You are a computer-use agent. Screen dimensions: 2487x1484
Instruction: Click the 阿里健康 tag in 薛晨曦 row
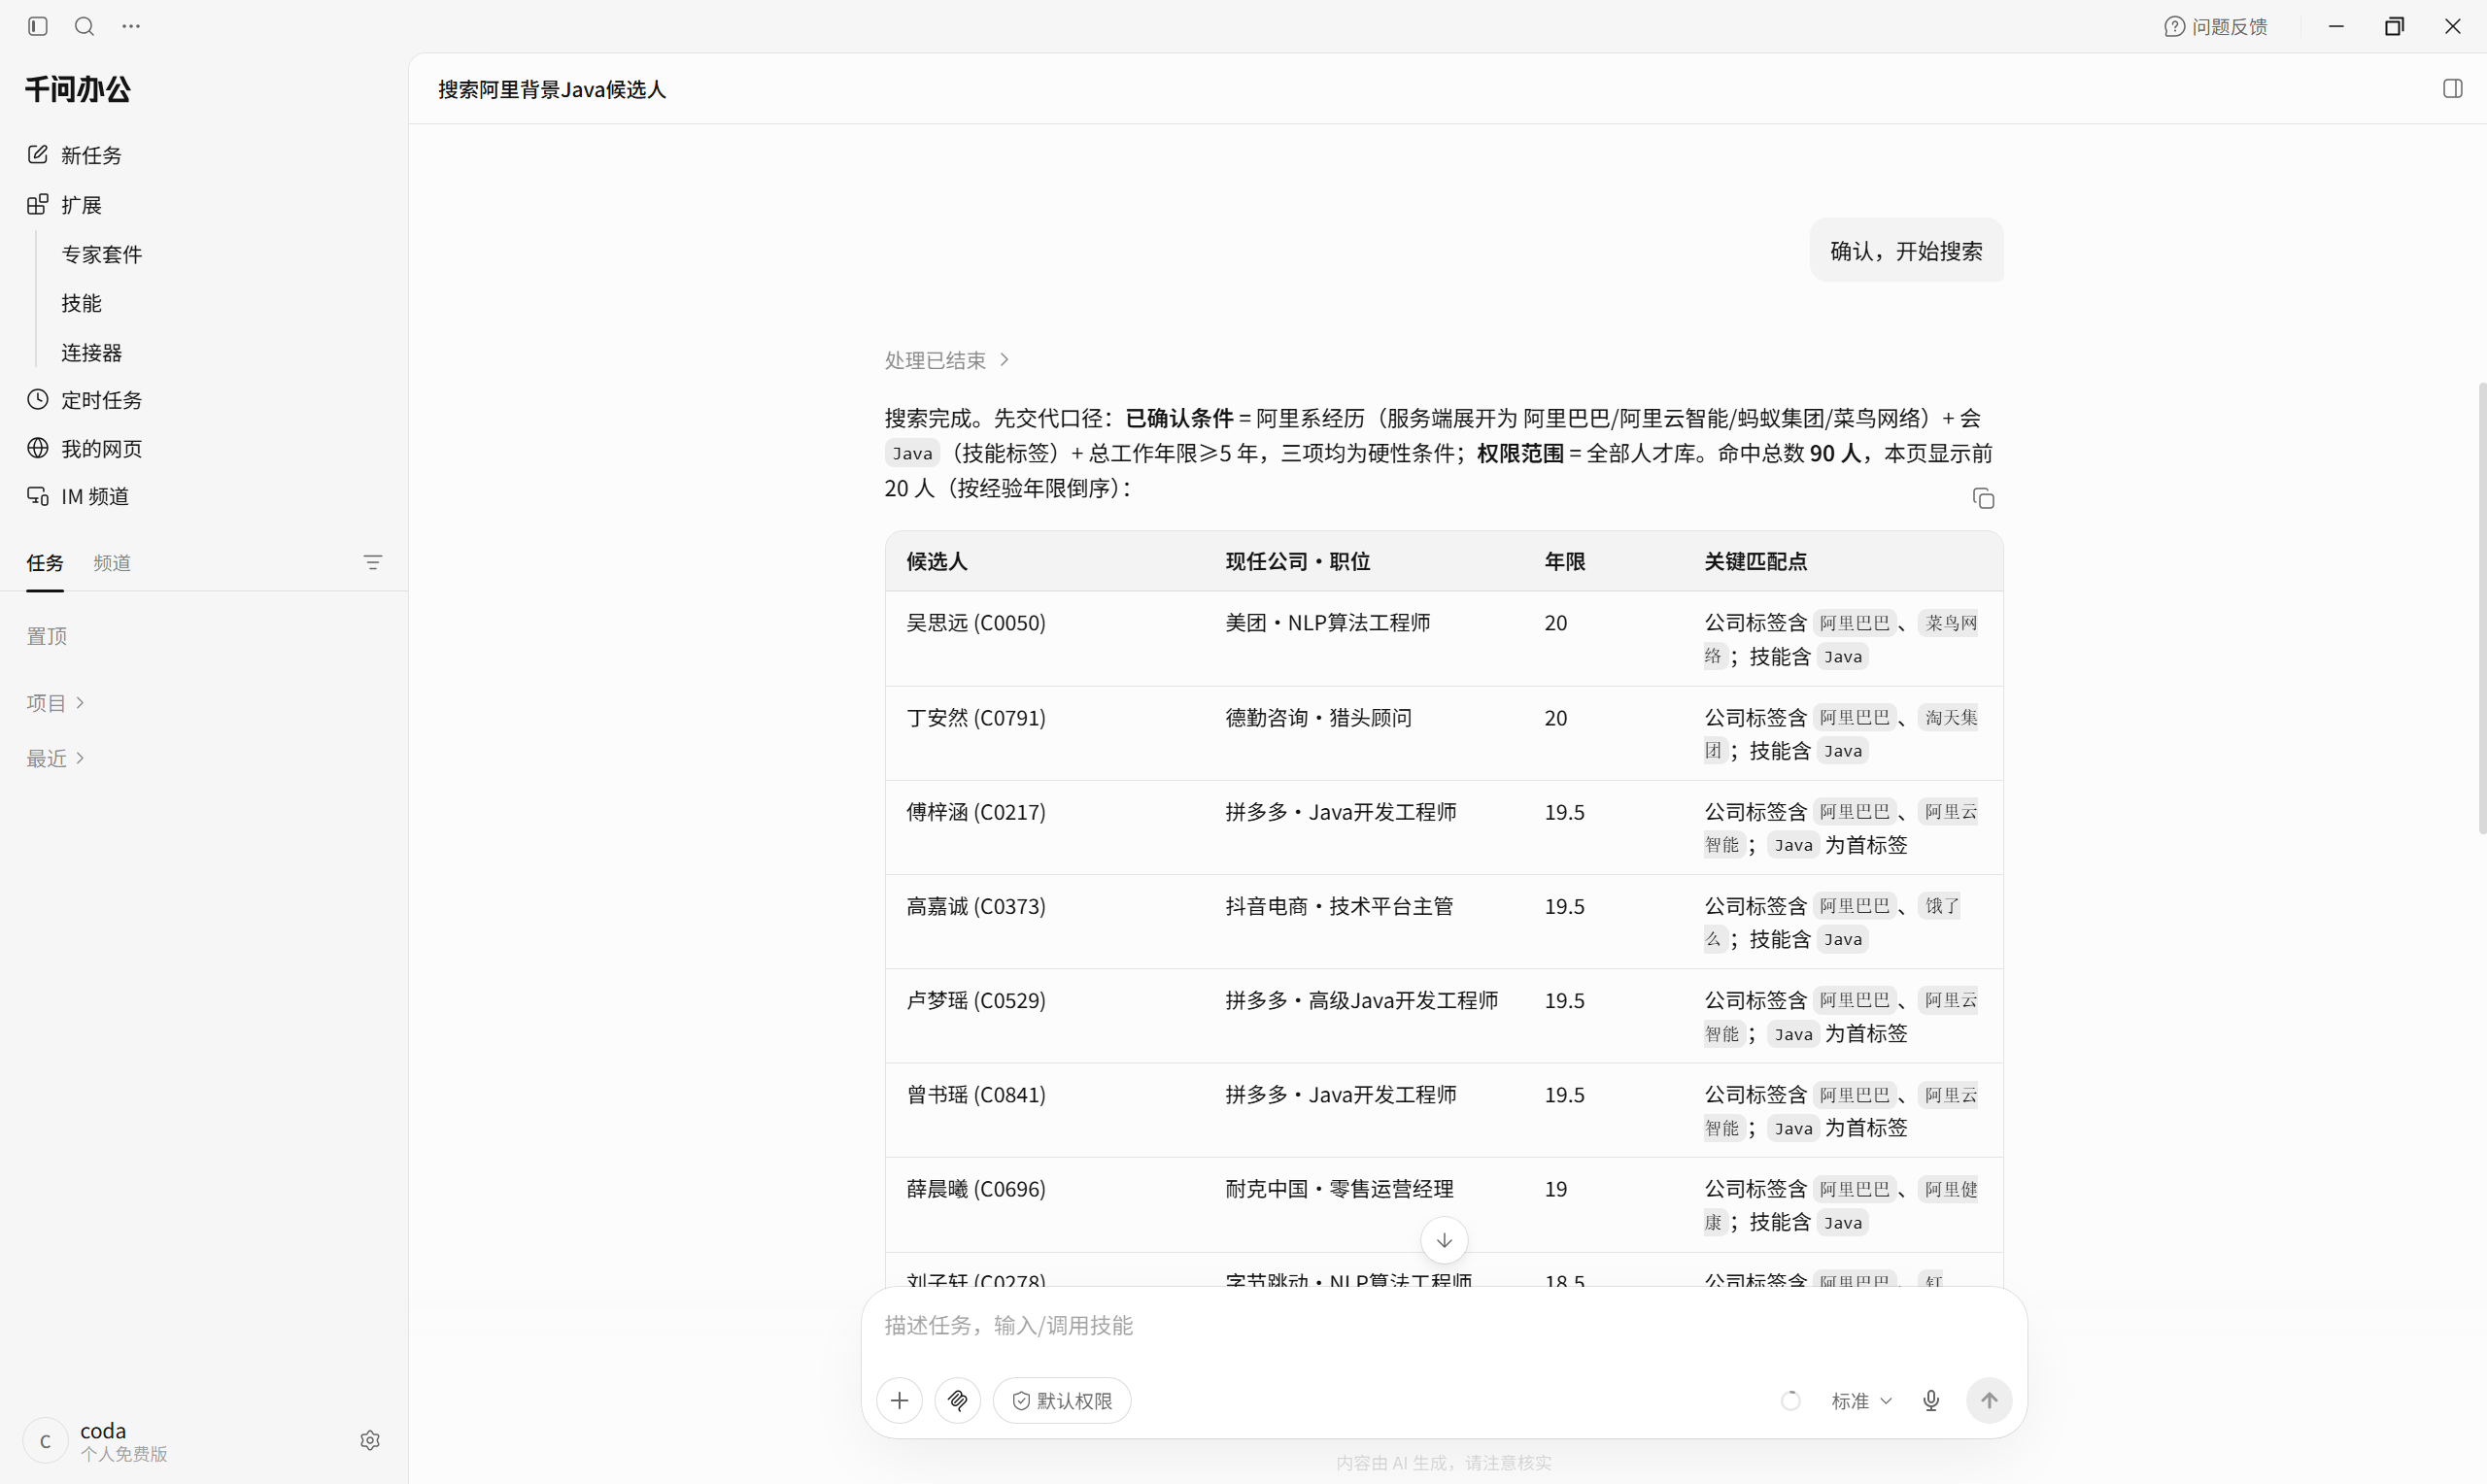[x=1950, y=1189]
